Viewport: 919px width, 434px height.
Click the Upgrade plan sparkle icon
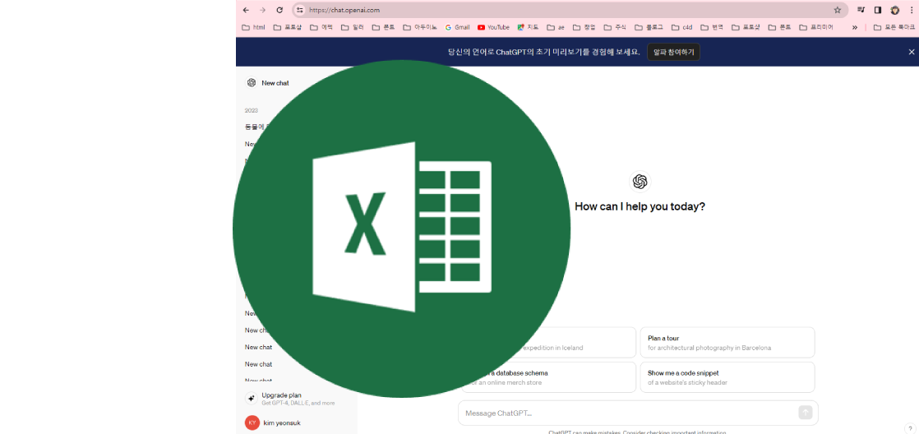[252, 399]
